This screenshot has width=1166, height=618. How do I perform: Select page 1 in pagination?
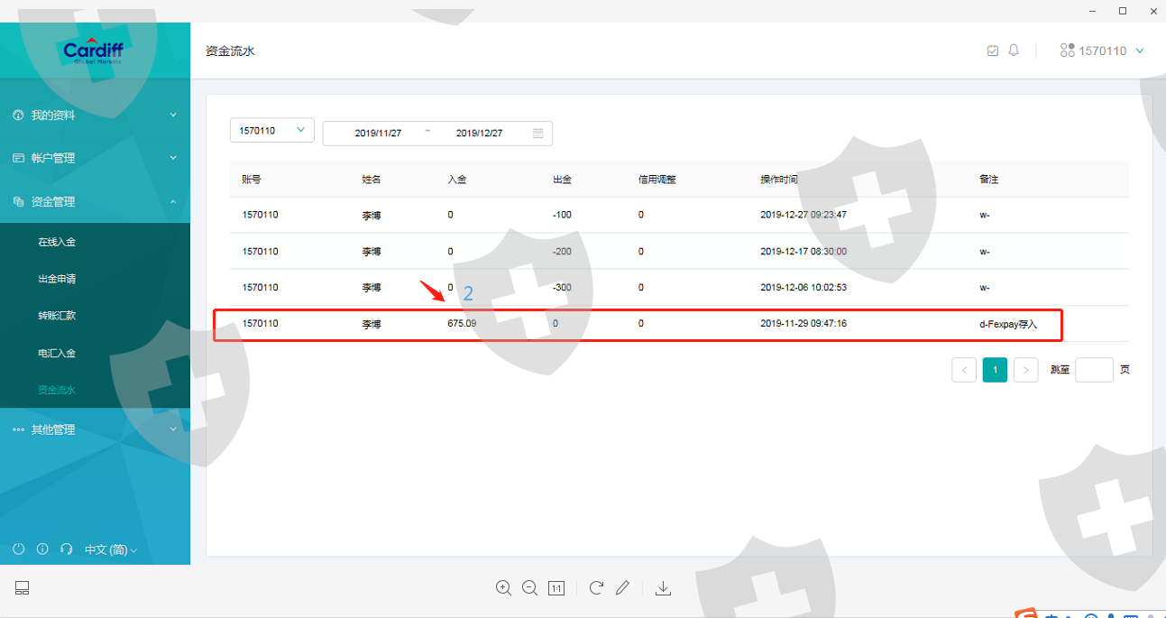point(995,370)
